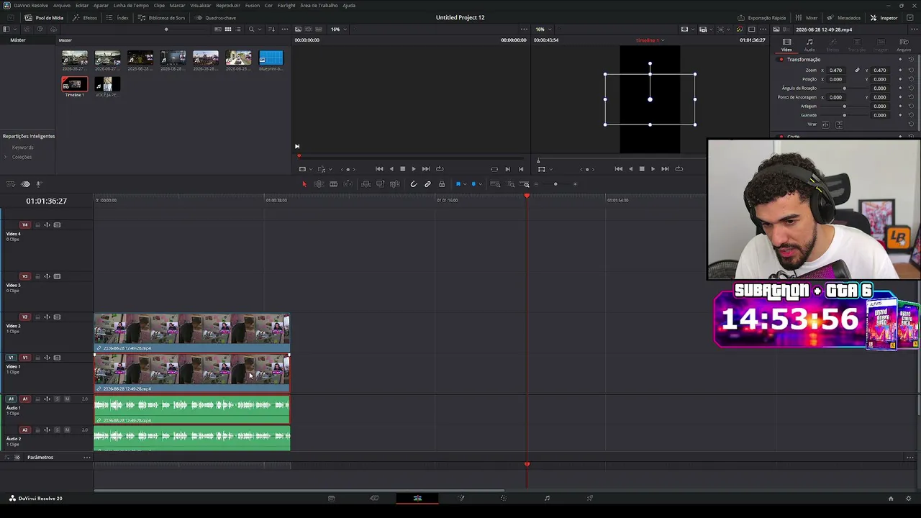Click the timeline zoom-in plus button

pyautogui.click(x=575, y=184)
